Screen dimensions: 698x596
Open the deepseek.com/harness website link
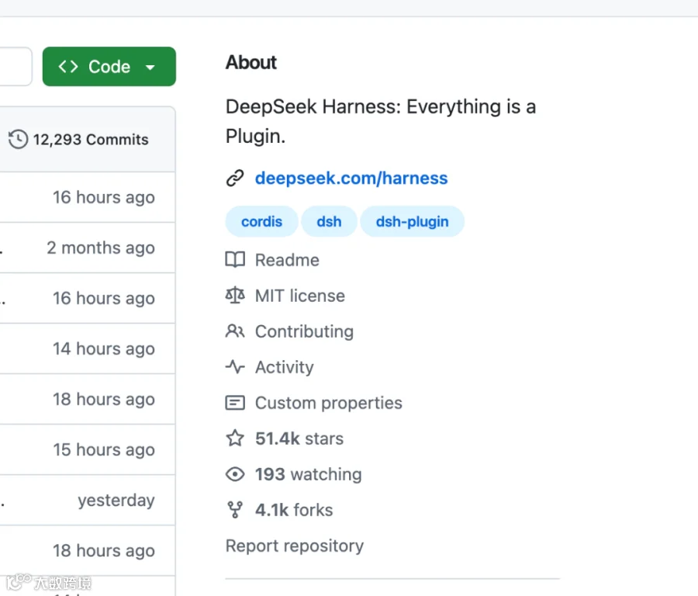pos(351,178)
